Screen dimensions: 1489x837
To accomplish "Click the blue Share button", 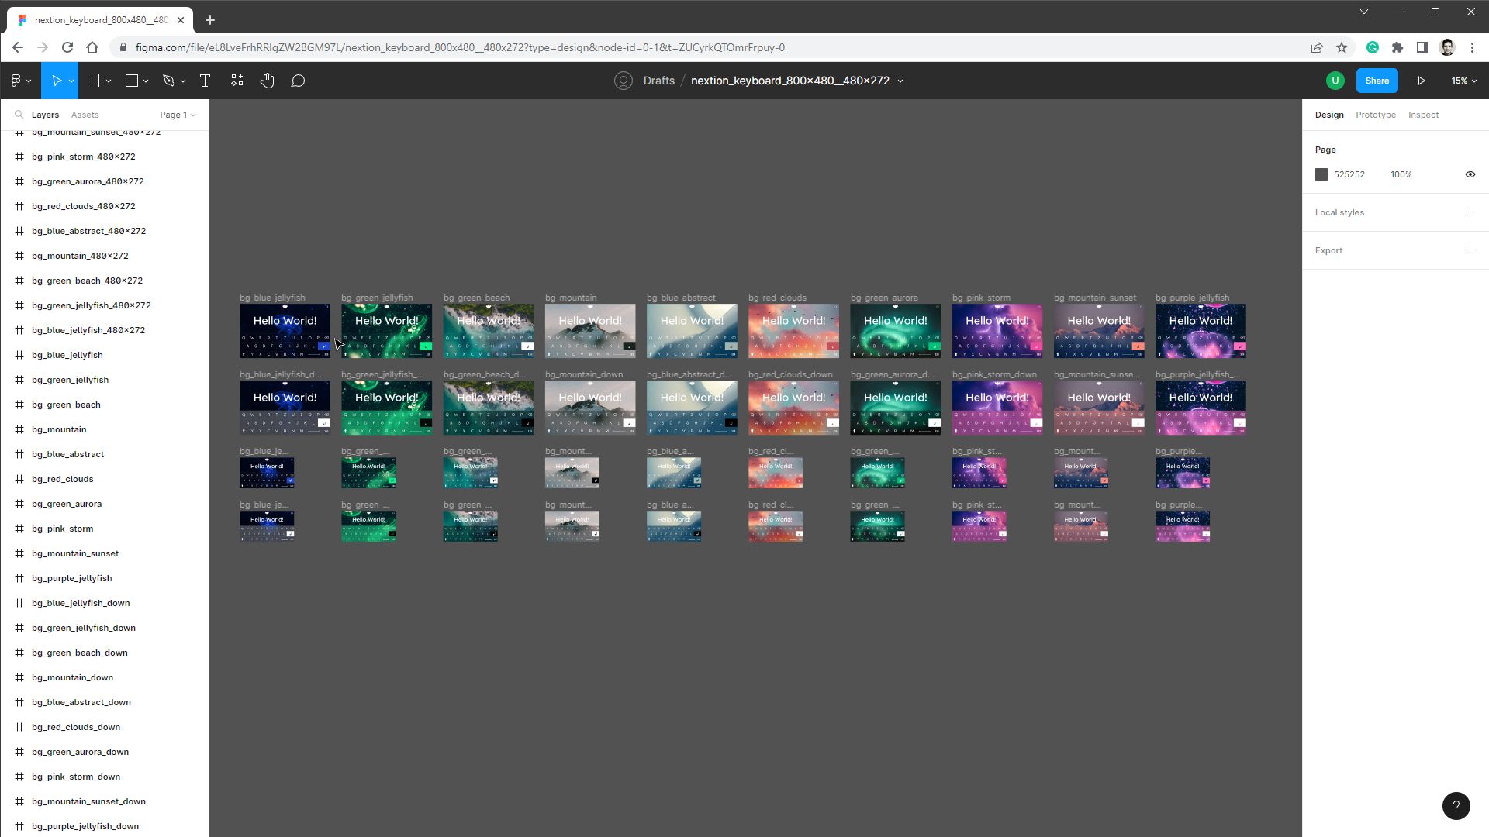I will (1377, 81).
